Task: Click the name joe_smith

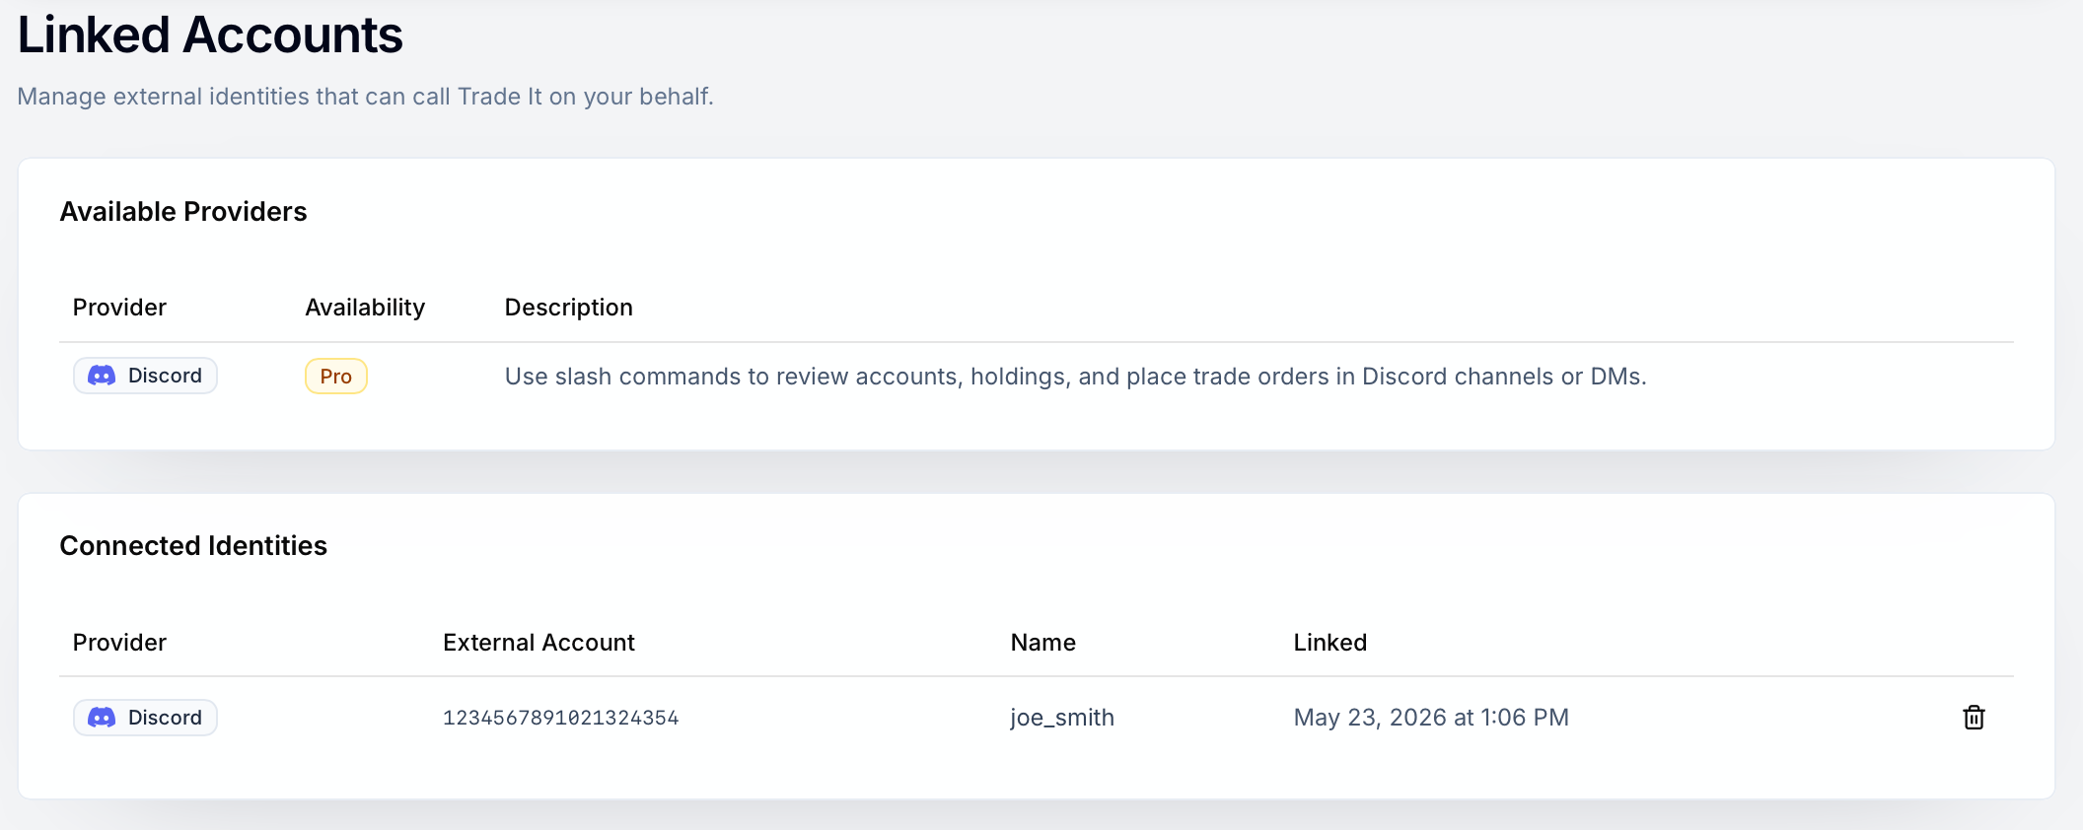Action: point(1062,718)
